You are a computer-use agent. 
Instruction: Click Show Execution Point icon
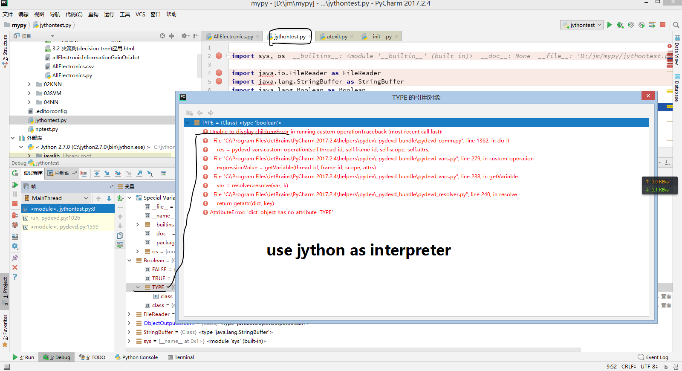click(x=84, y=174)
